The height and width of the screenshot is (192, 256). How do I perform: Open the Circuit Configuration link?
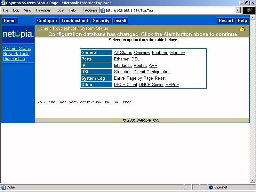(x=152, y=72)
